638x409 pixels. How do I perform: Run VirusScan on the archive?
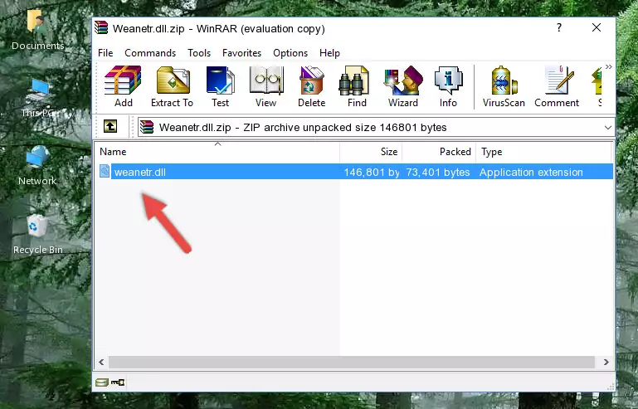click(x=504, y=86)
